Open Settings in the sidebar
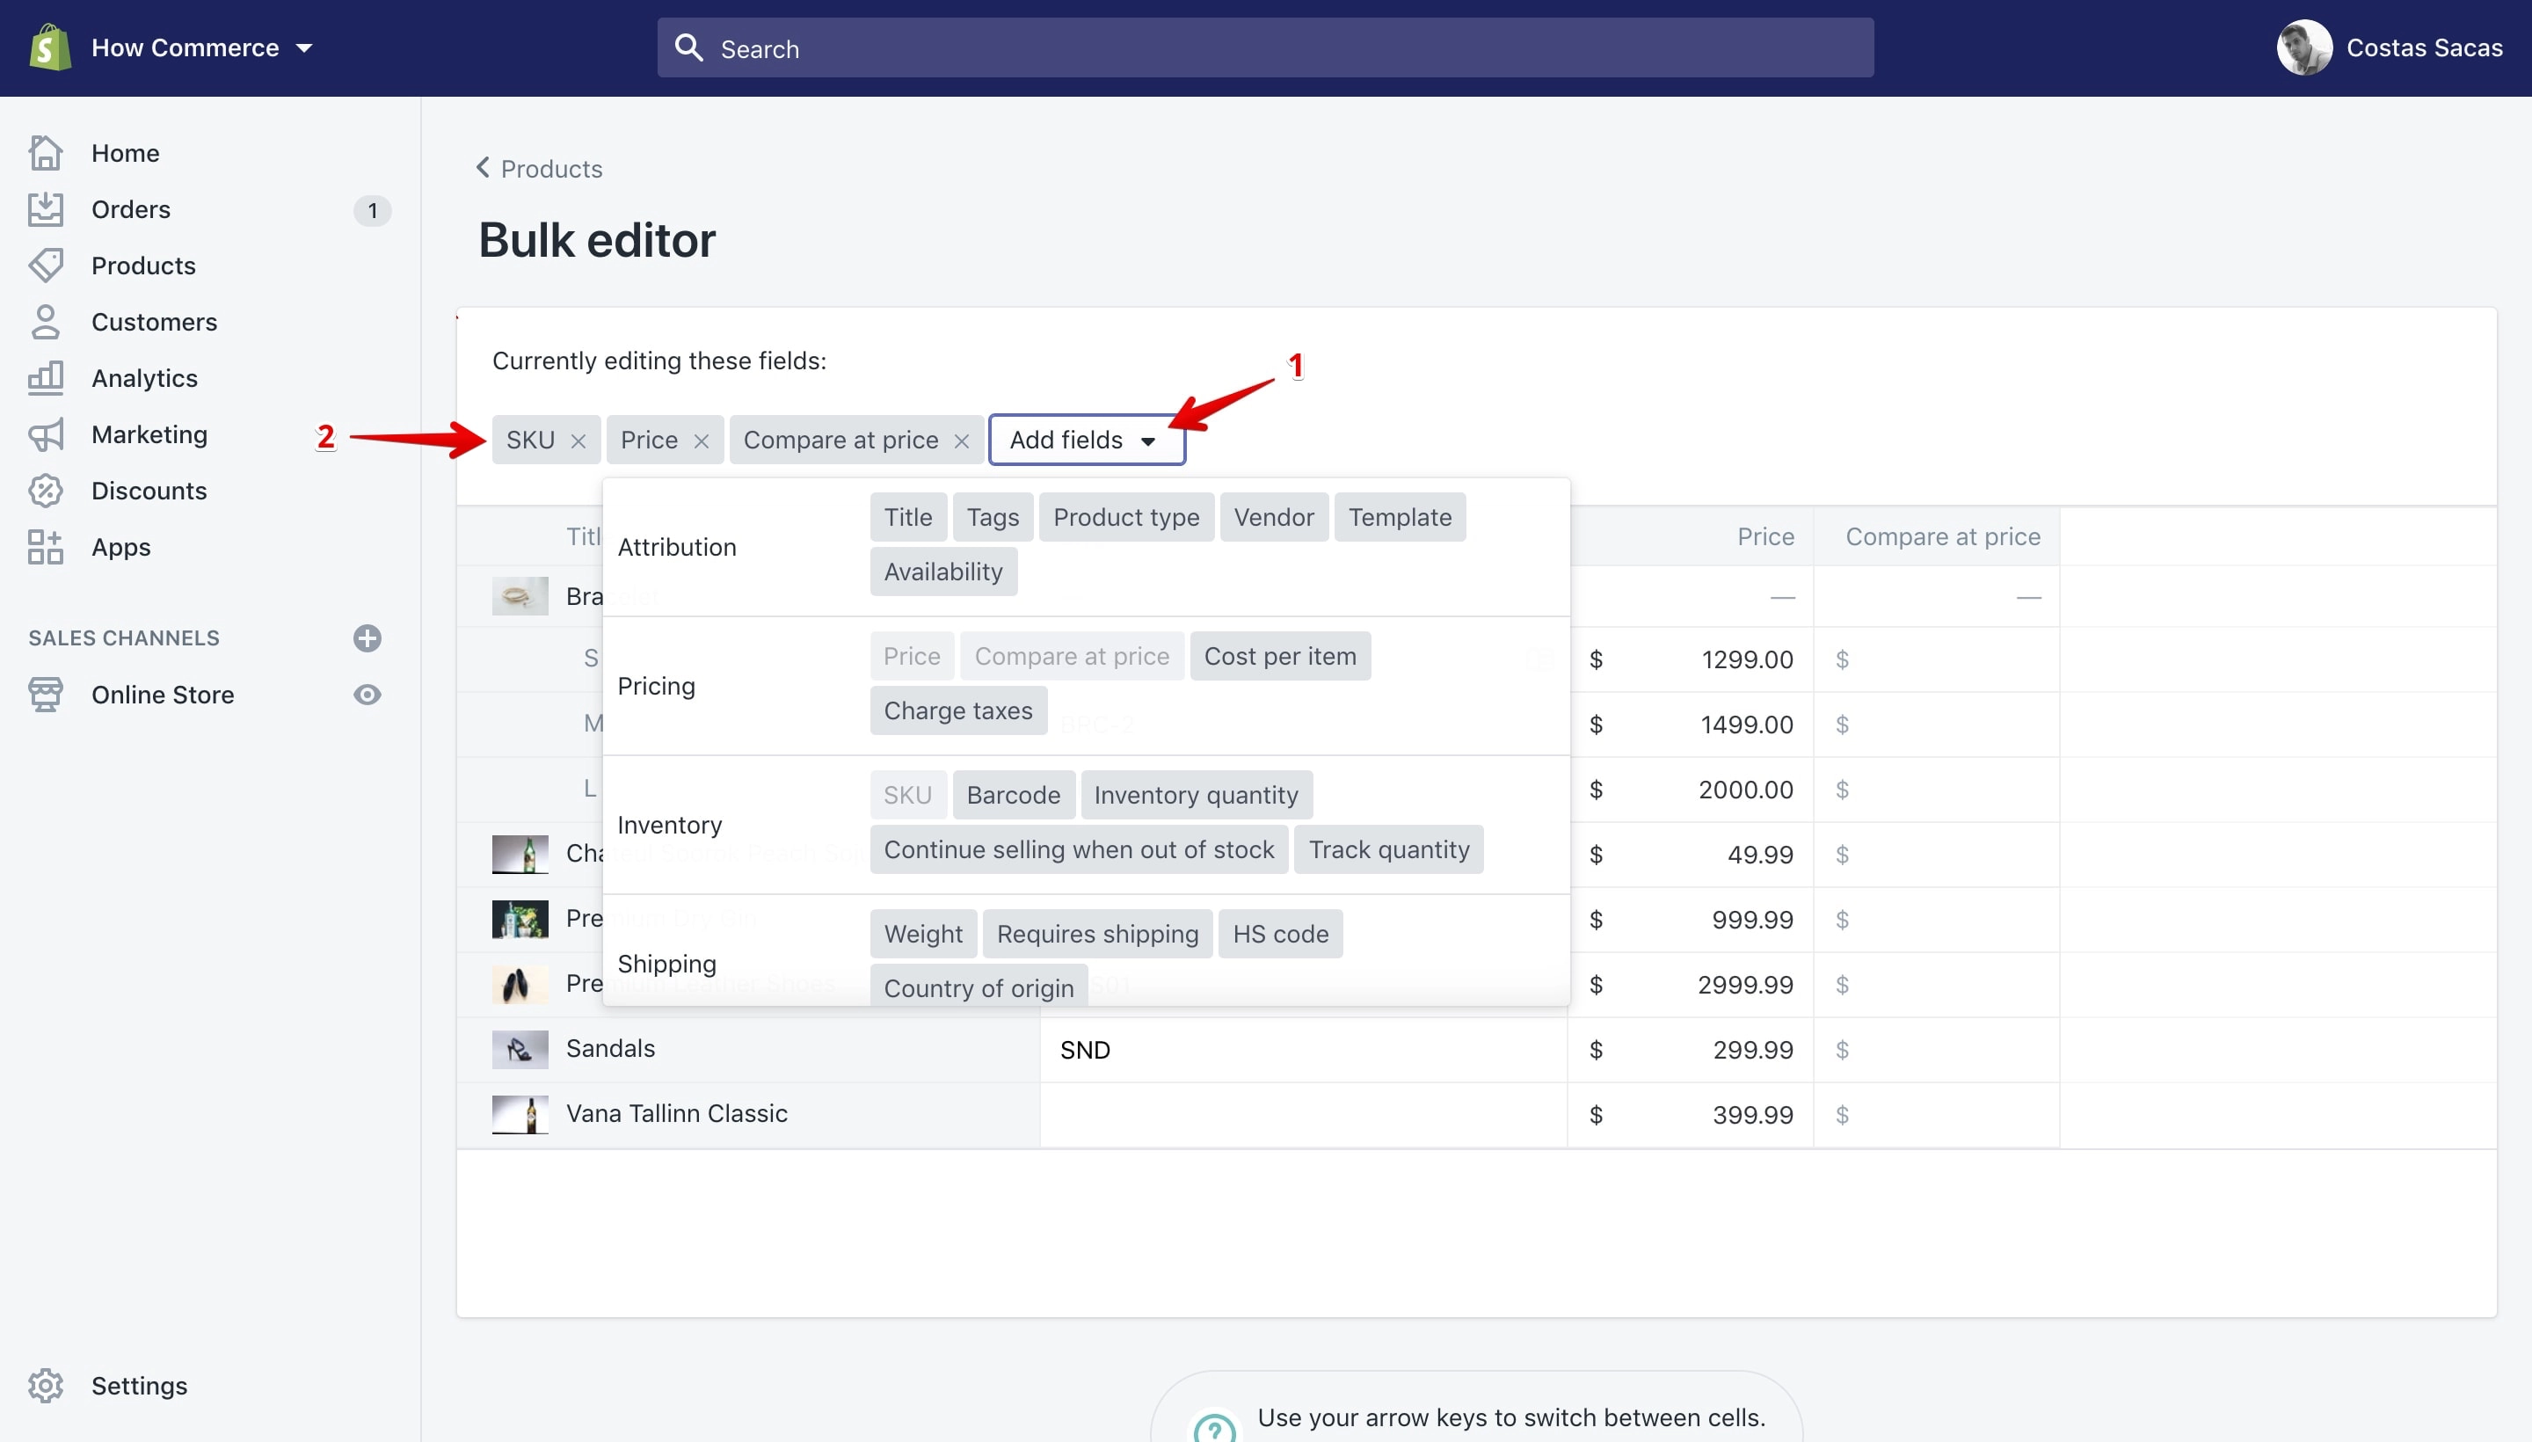The width and height of the screenshot is (2532, 1442). (140, 1386)
